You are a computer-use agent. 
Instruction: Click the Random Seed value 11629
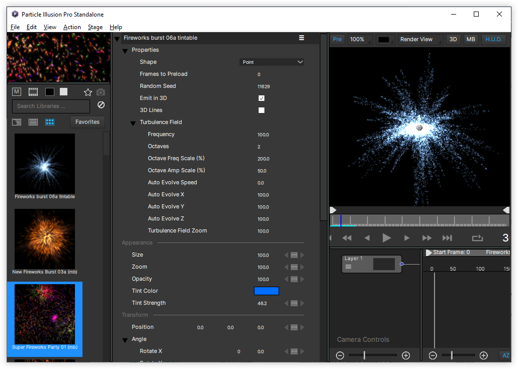(264, 86)
